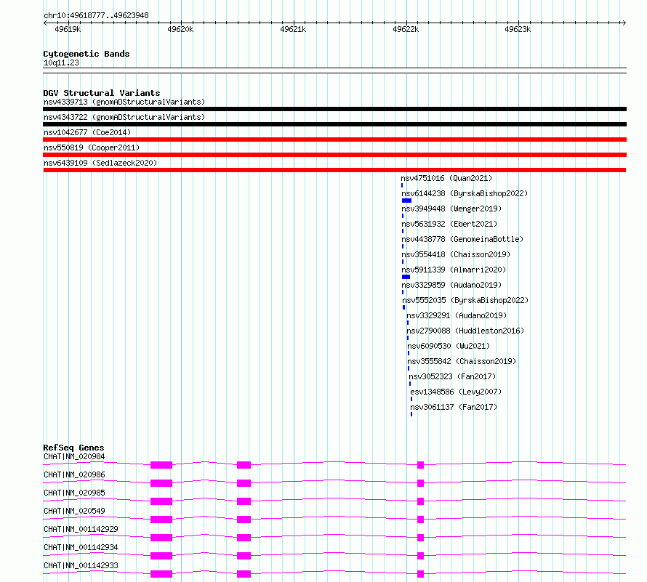Image resolution: width=647 pixels, height=582 pixels.
Task: Click the red bar under nsv550819
Action: coord(334,155)
